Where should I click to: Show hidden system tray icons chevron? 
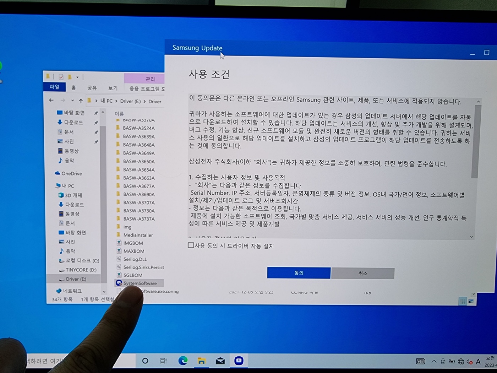pos(434,362)
